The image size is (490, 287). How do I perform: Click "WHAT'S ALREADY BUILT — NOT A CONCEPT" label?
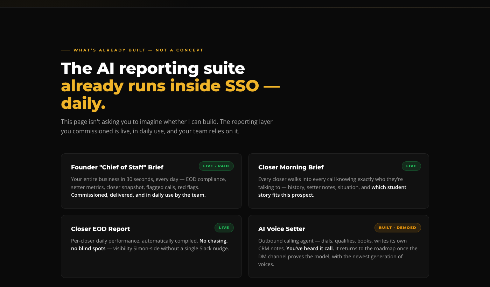click(x=138, y=50)
